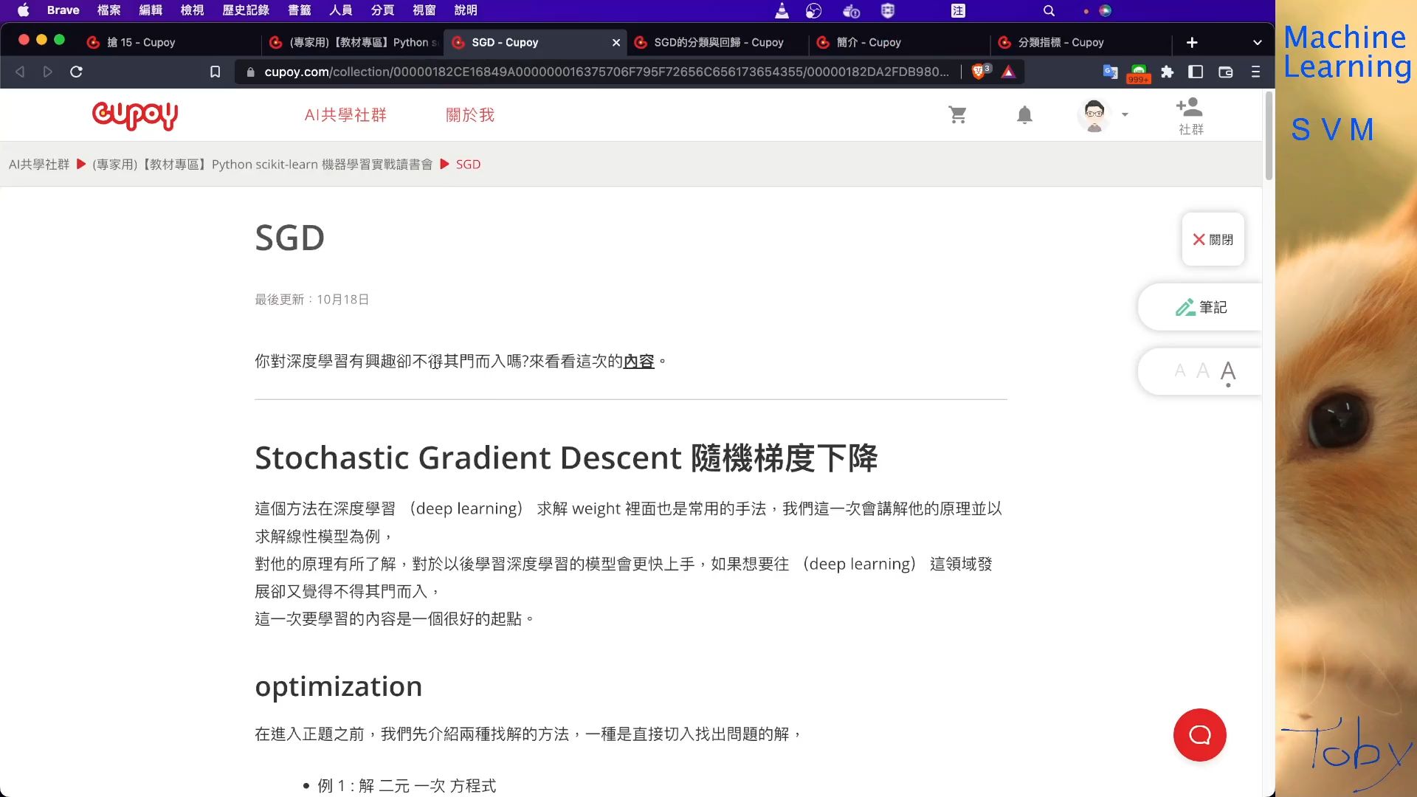Open the tab search chevron

pyautogui.click(x=1257, y=42)
